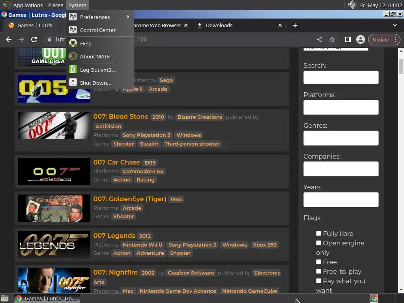Go back with browser back arrow
This screenshot has height=303, width=404.
[9, 39]
